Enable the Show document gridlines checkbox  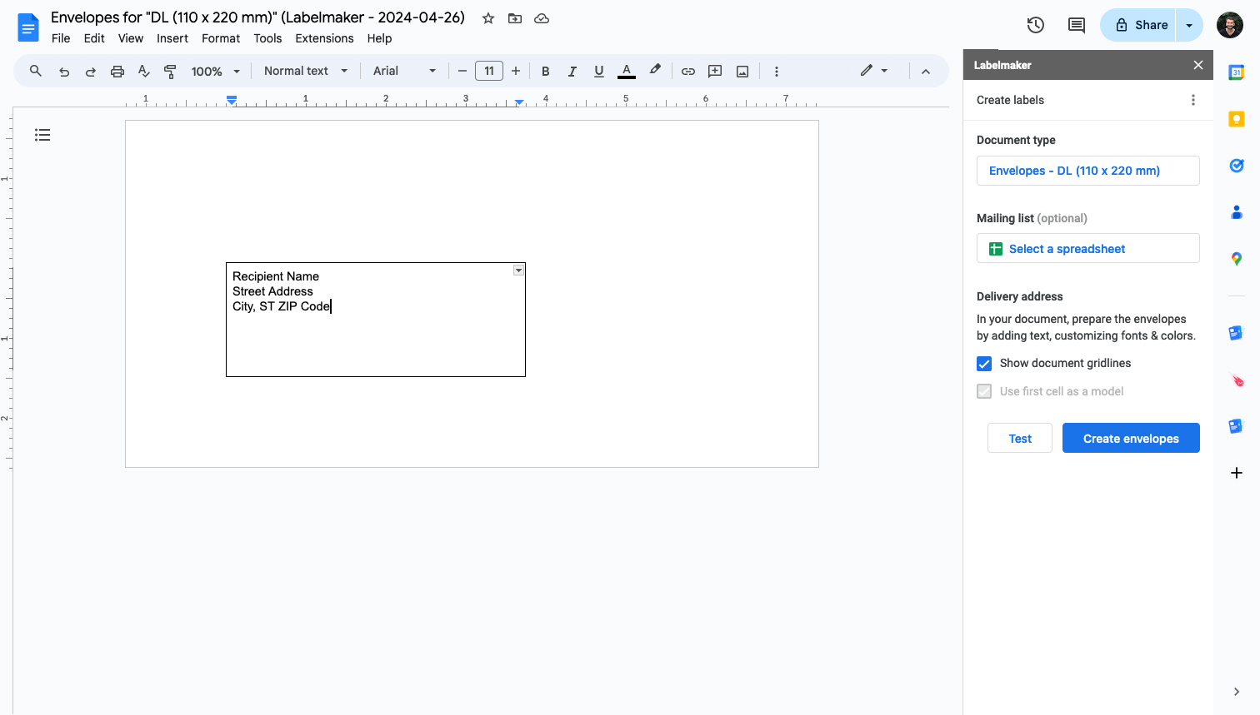click(984, 363)
